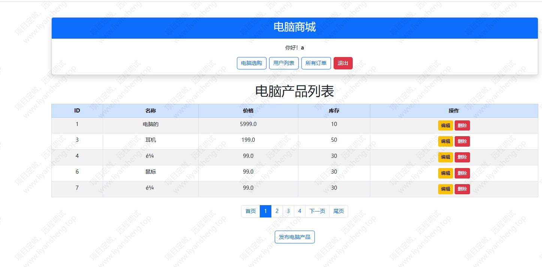Click price 99.0 in the 鼠标 row
This screenshot has width=542, height=267.
pos(248,172)
